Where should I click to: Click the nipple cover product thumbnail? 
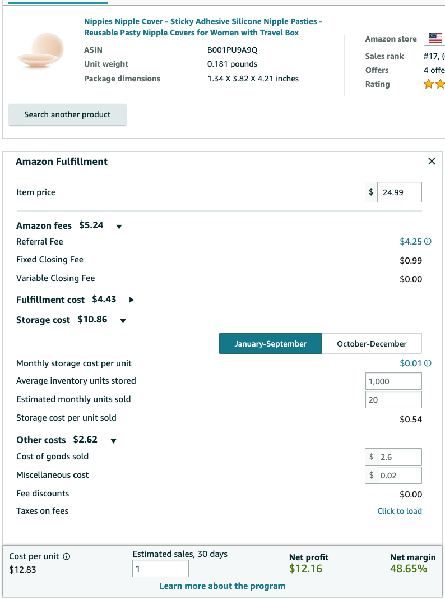tap(40, 50)
